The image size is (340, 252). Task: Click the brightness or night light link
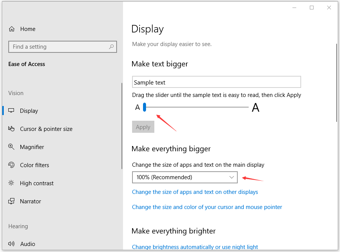(x=195, y=247)
